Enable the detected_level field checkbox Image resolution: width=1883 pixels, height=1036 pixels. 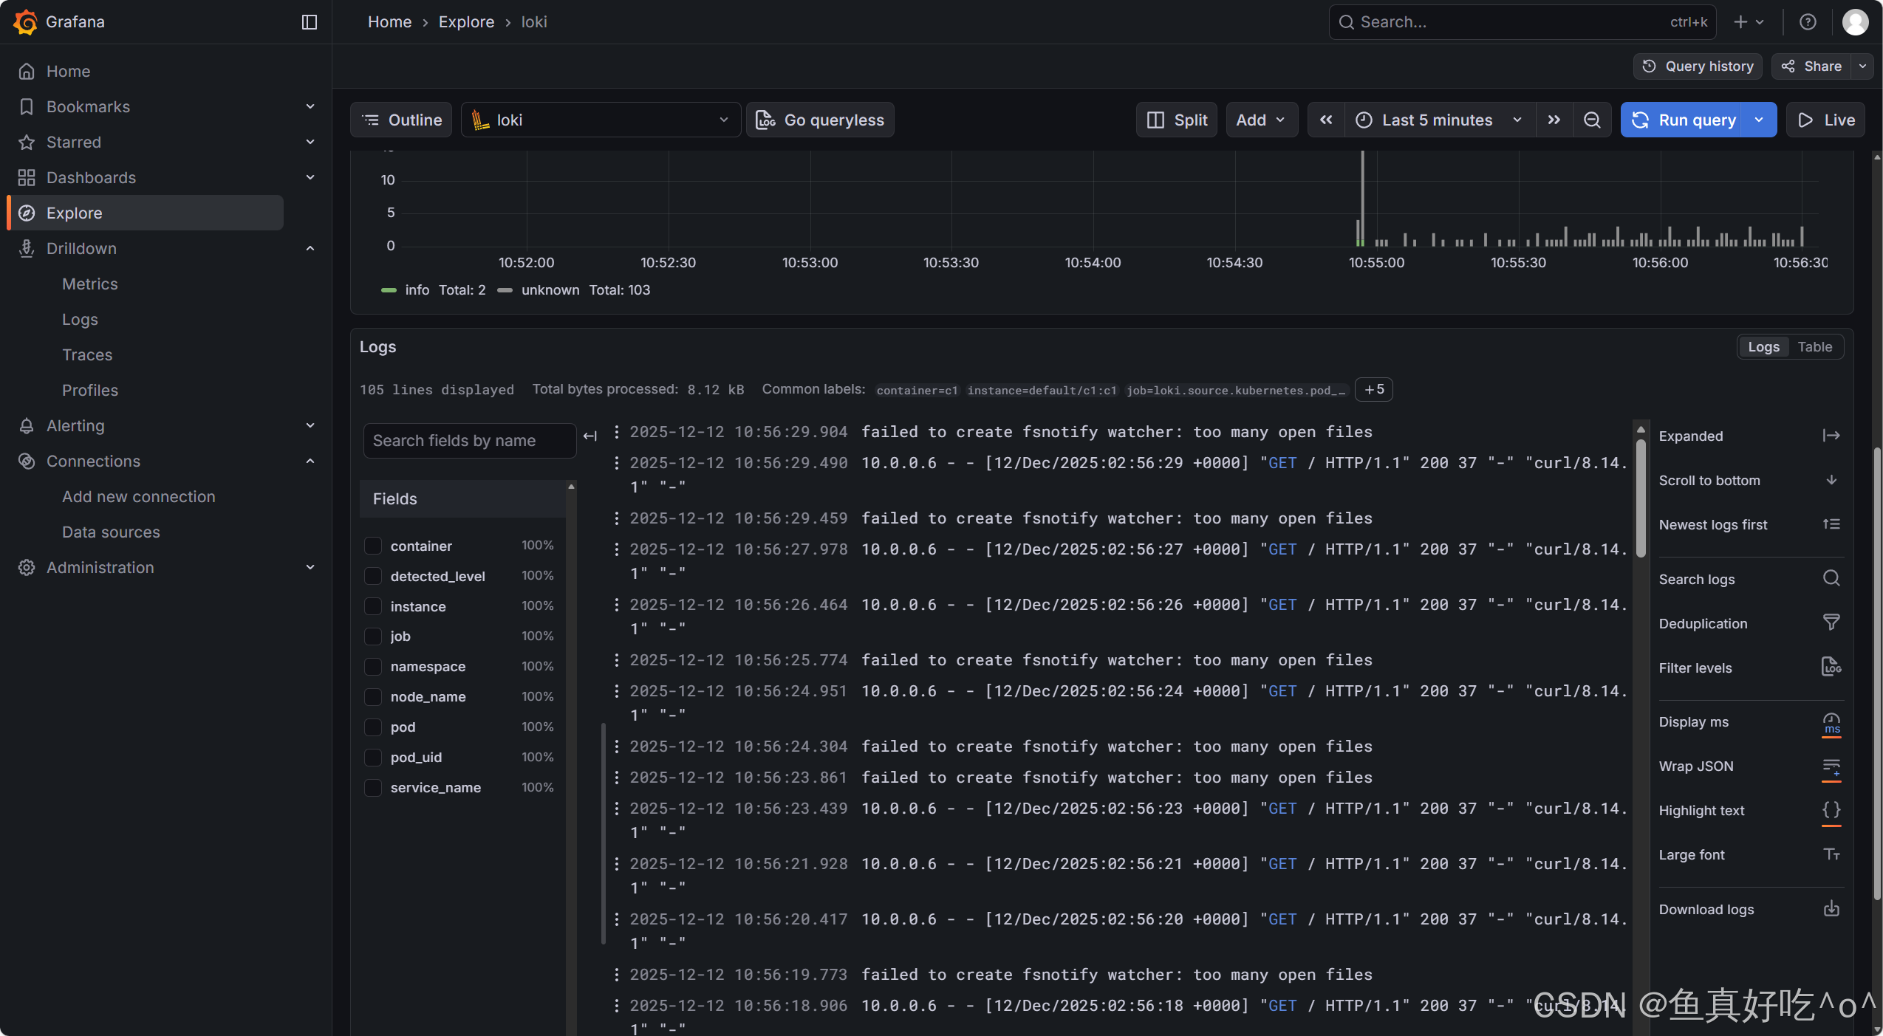tap(373, 576)
